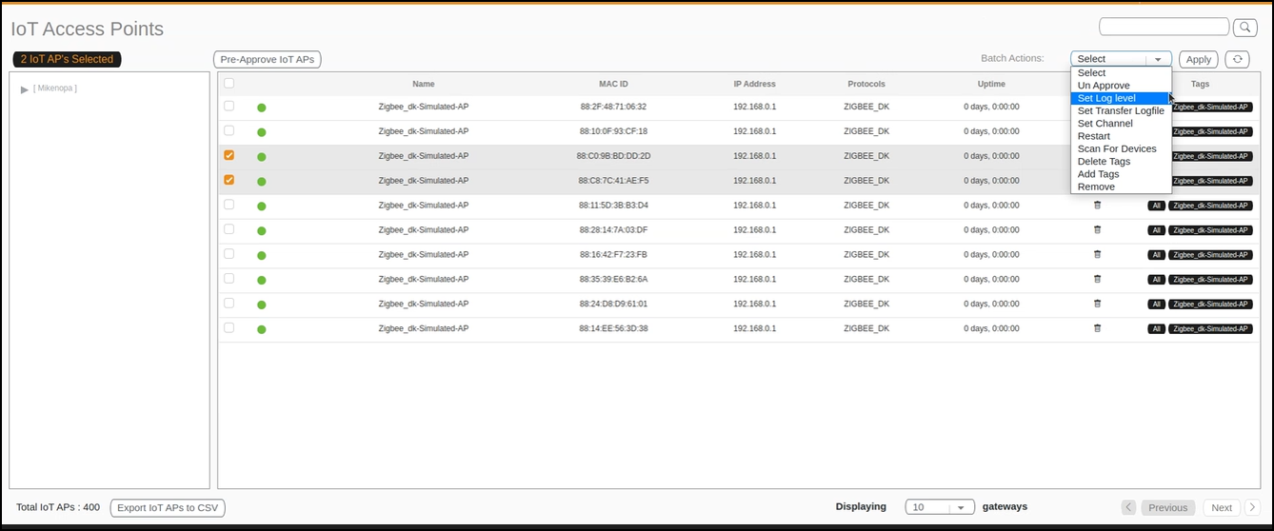The height and width of the screenshot is (531, 1274).
Task: Choose Remove batch action
Action: [x=1121, y=187]
